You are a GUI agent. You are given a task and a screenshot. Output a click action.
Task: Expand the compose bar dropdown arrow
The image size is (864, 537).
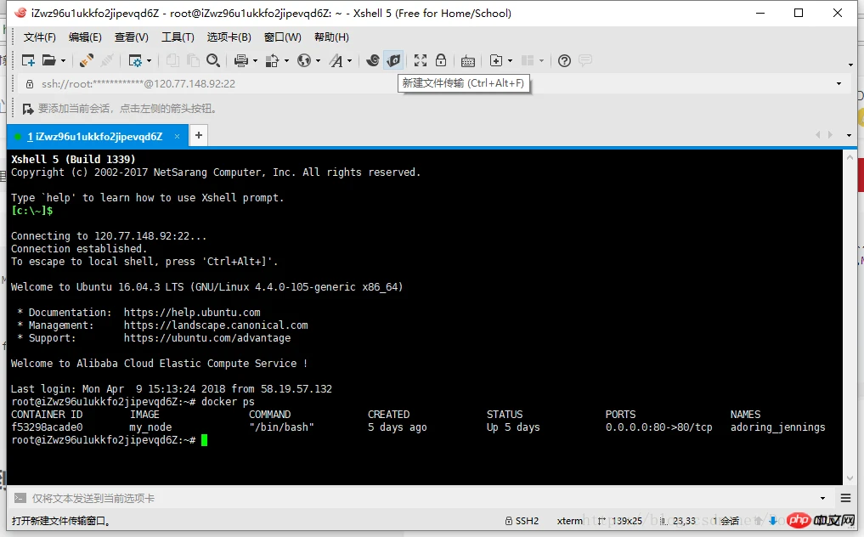(x=822, y=498)
